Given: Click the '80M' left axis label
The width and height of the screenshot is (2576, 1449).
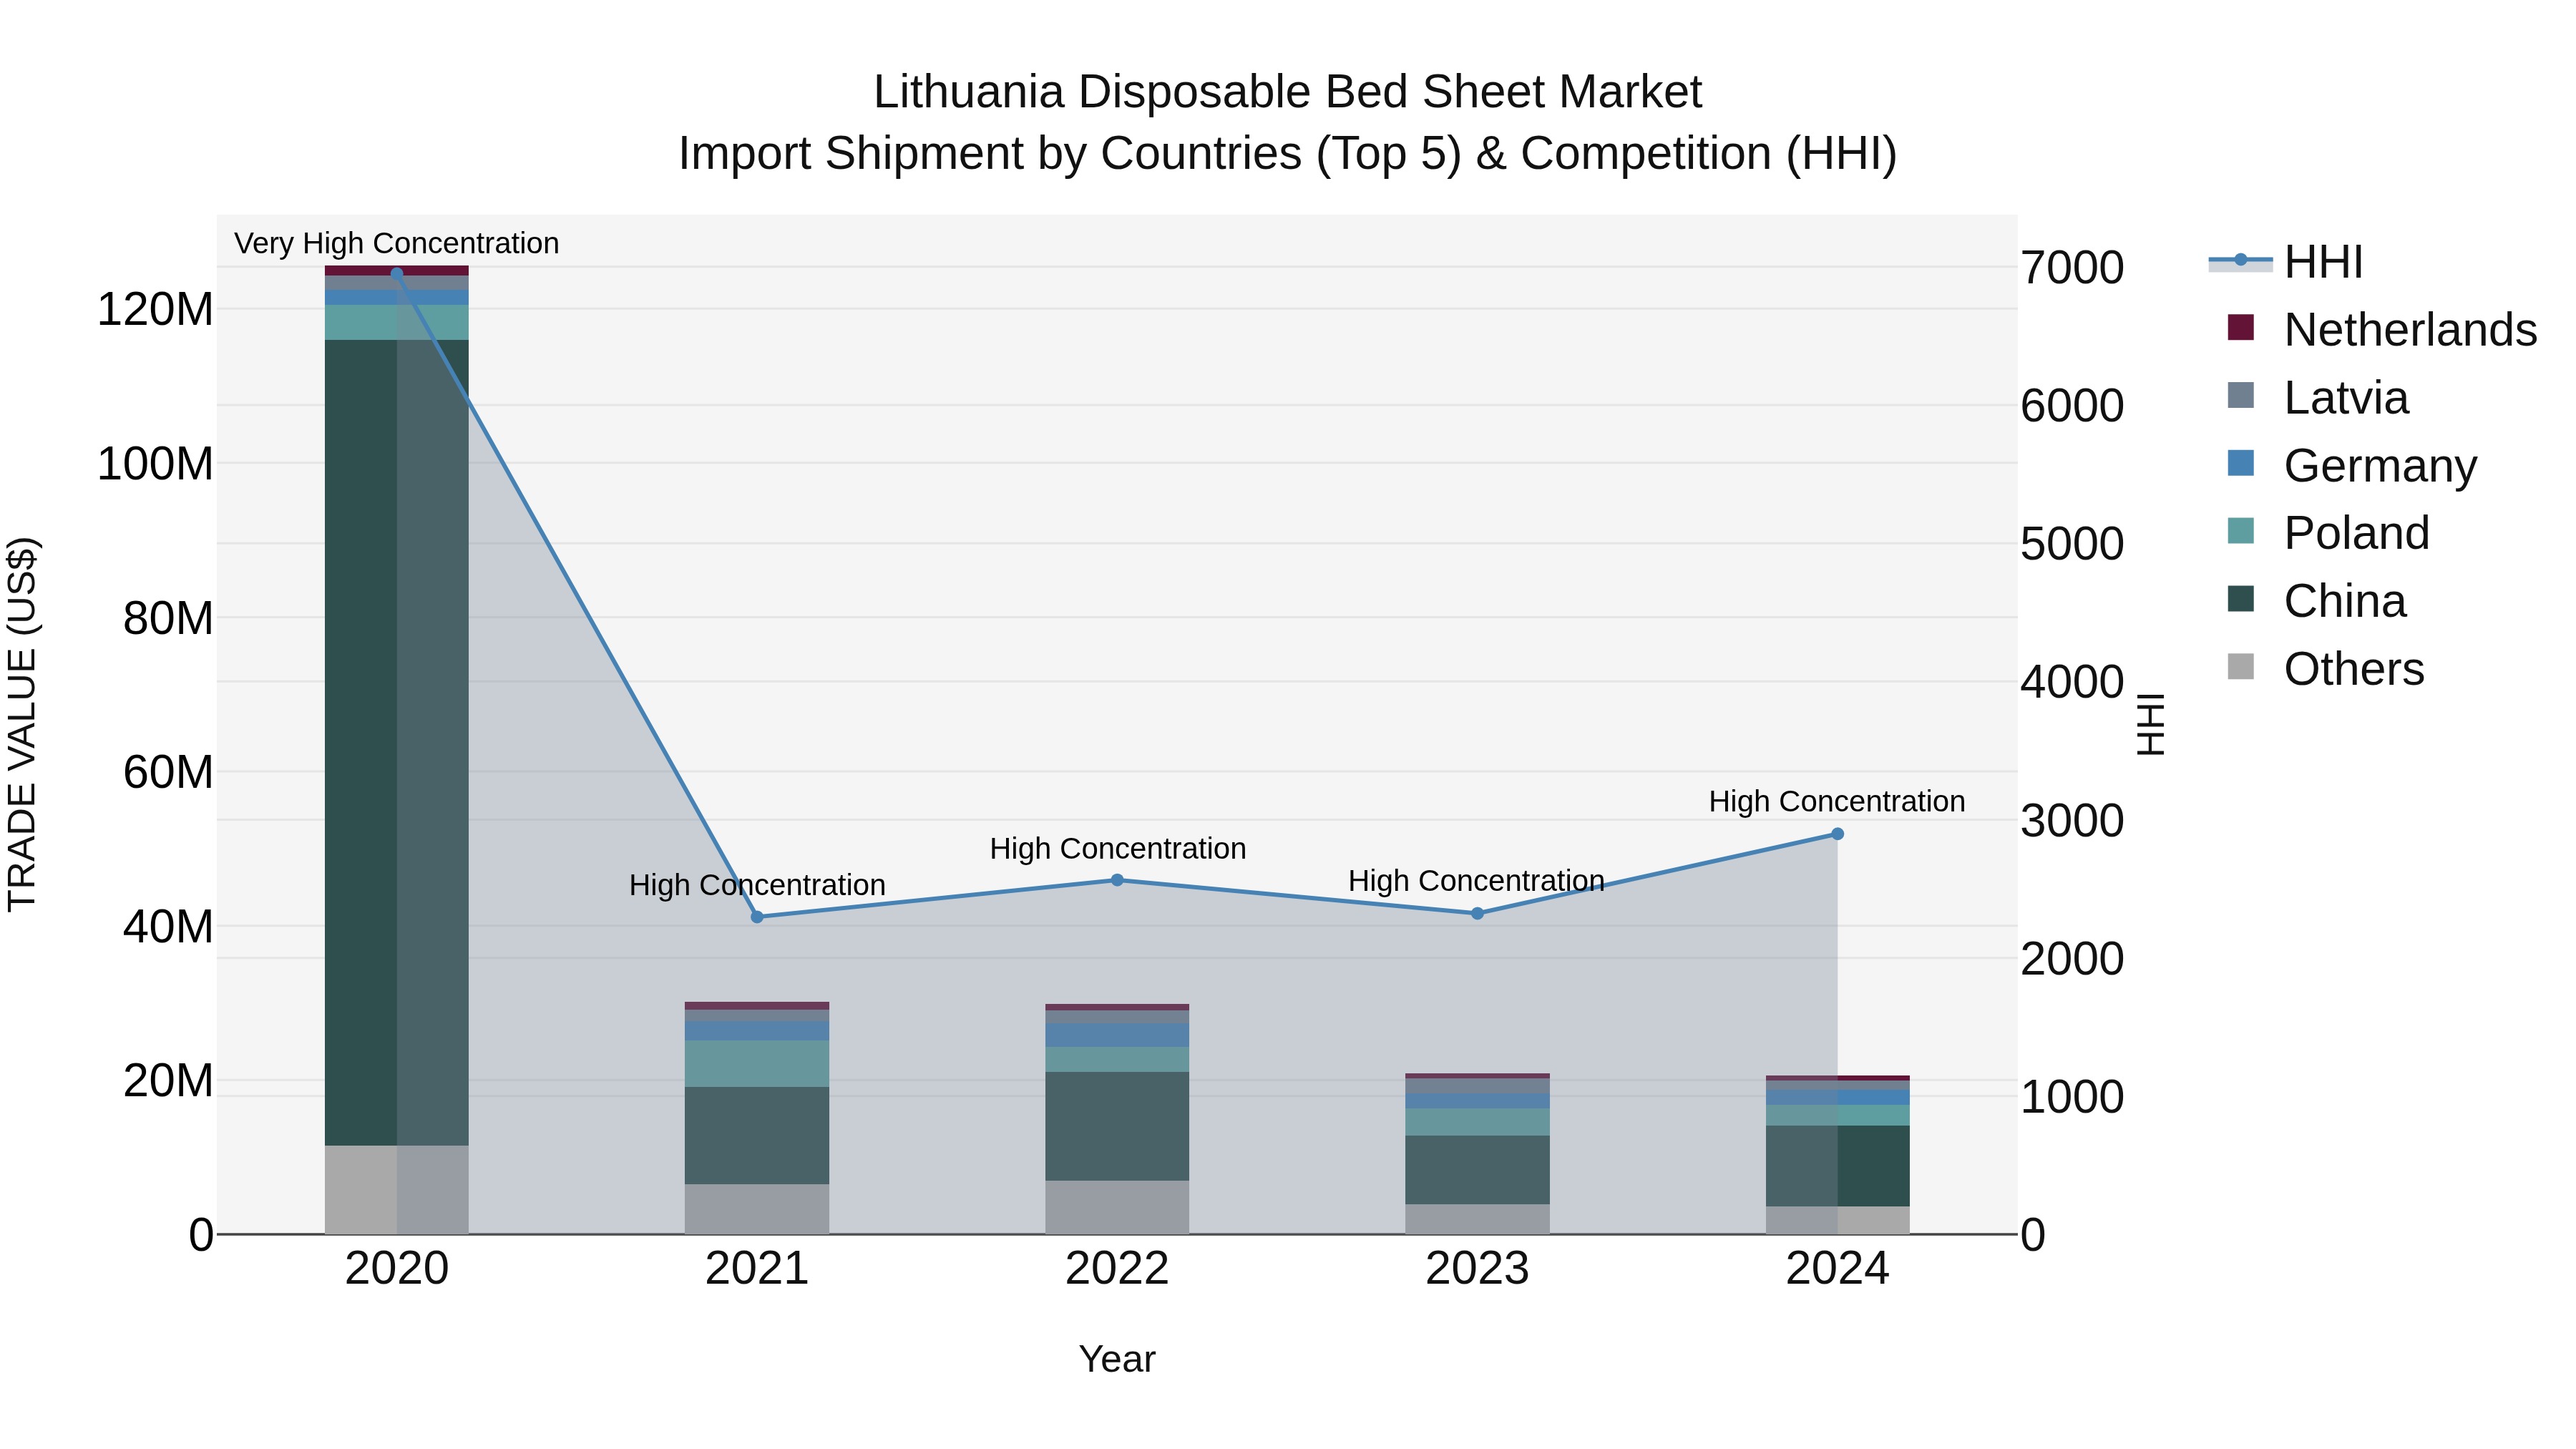Looking at the screenshot, I should point(168,618).
